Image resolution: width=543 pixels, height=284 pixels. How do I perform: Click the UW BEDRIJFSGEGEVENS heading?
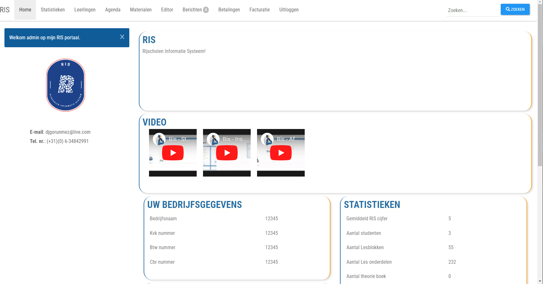pos(194,205)
